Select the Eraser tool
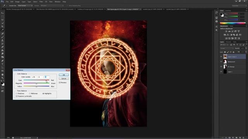 [x=2, y=47]
